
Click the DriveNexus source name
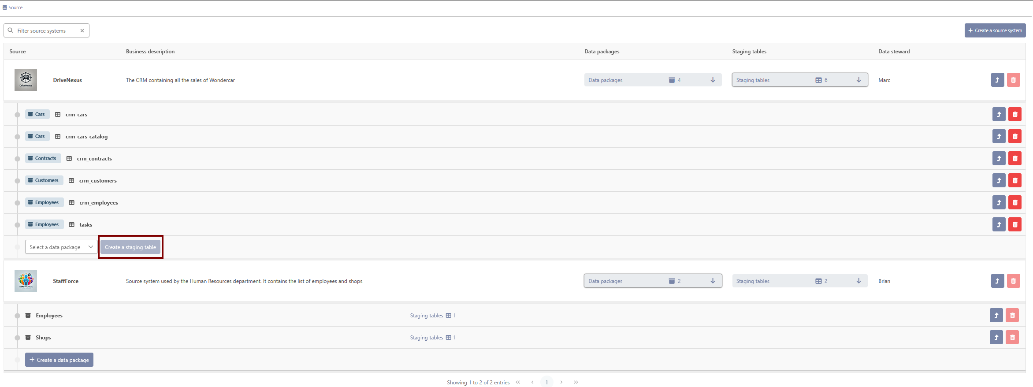click(x=67, y=80)
